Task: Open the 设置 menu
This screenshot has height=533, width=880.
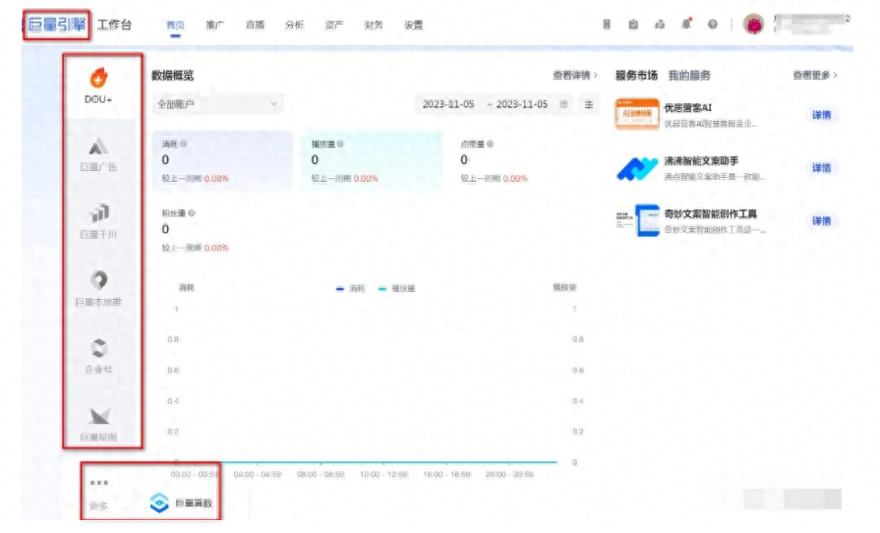Action: click(413, 25)
